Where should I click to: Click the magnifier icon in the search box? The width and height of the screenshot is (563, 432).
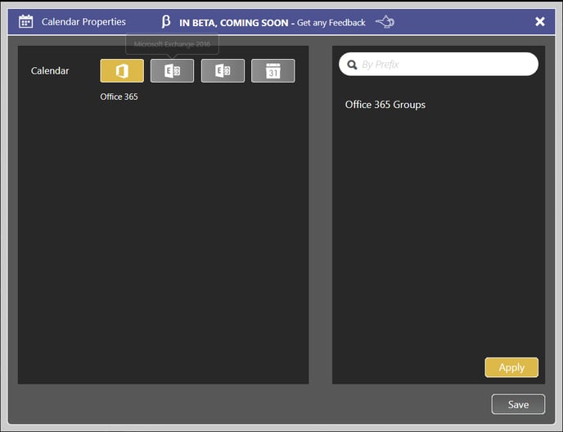coord(352,65)
